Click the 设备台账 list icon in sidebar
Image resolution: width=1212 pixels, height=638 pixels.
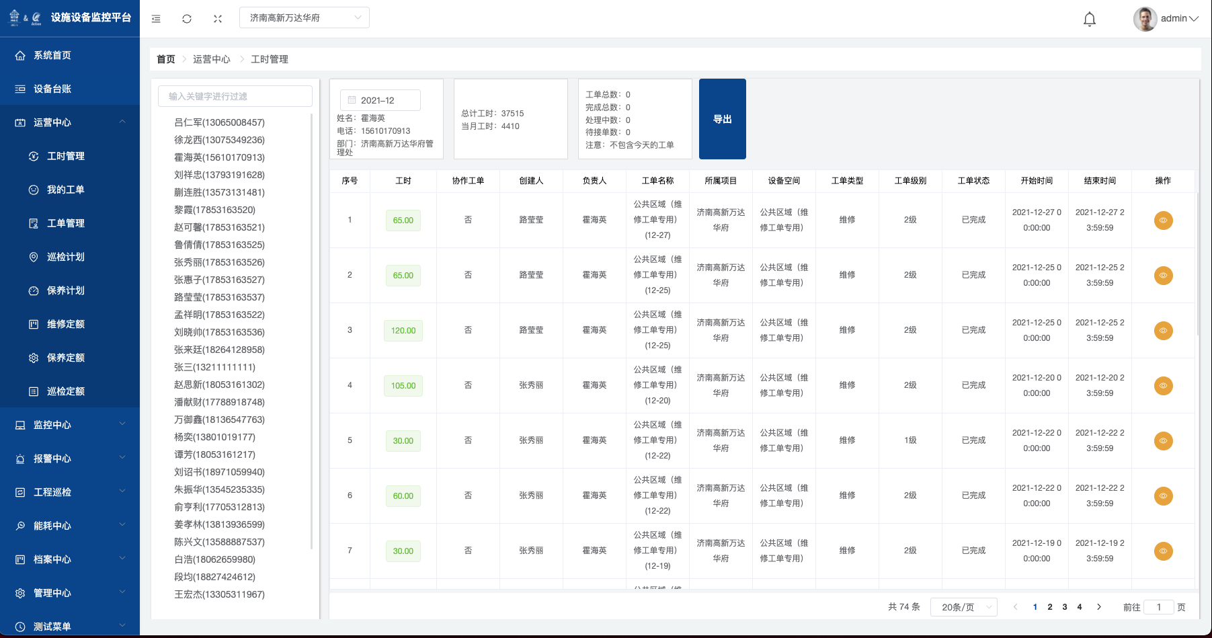20,89
